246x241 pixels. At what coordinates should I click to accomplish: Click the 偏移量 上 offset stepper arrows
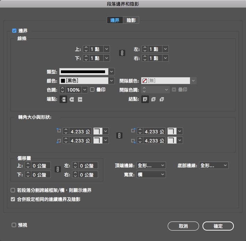point(28,165)
